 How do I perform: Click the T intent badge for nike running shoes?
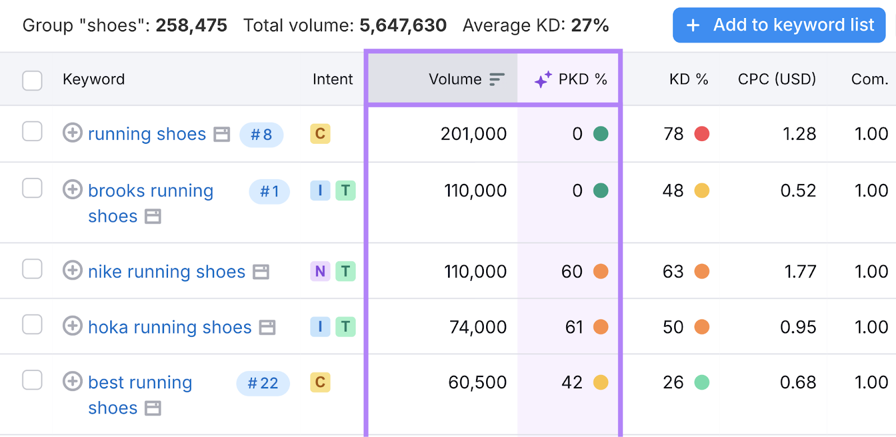coord(346,271)
